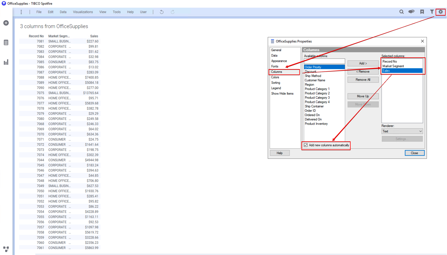Open the bookmarks icon
This screenshot has width=447, height=255.
(x=422, y=12)
